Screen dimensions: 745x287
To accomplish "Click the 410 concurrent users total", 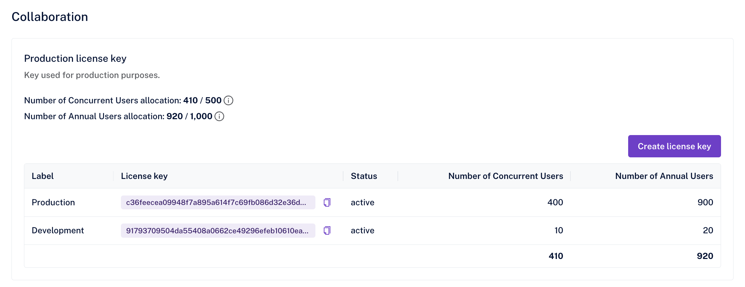I will pyautogui.click(x=556, y=256).
